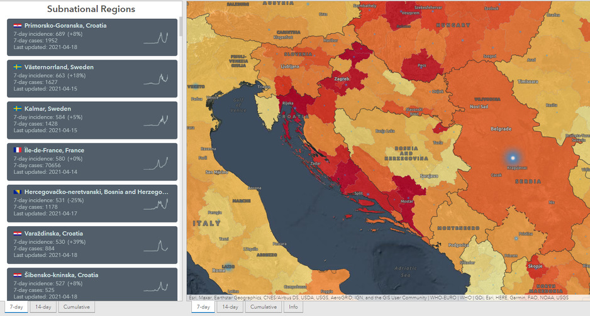590x316 pixels.
Task: Switch left panel list to Cumulative
Action: (x=76, y=307)
